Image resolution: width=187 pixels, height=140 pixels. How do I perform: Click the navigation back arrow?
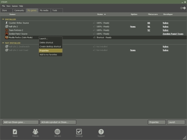181,8
